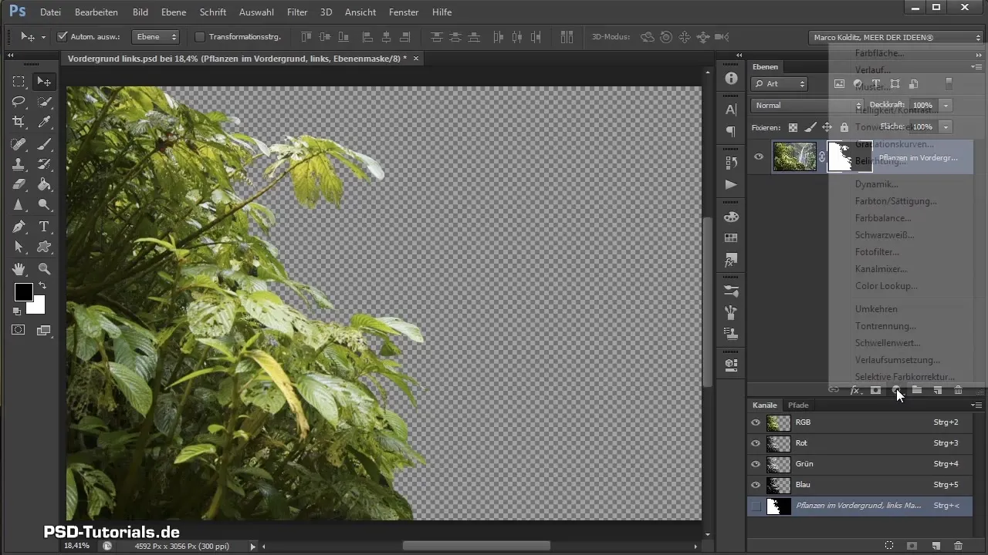This screenshot has height=555, width=988.
Task: Open the Move tool preset picker
Action: click(32, 36)
